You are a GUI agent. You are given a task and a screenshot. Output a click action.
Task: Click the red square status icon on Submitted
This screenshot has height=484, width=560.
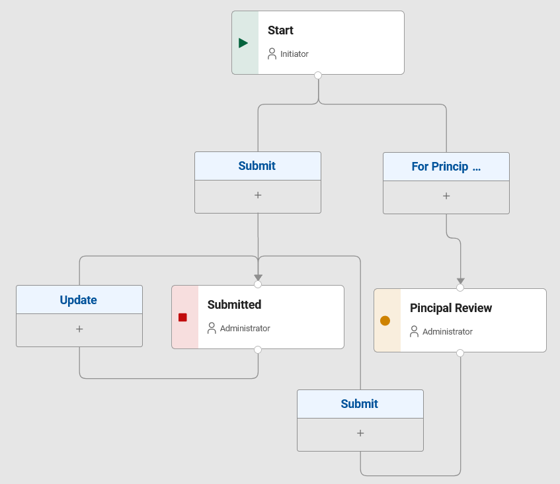click(x=184, y=317)
